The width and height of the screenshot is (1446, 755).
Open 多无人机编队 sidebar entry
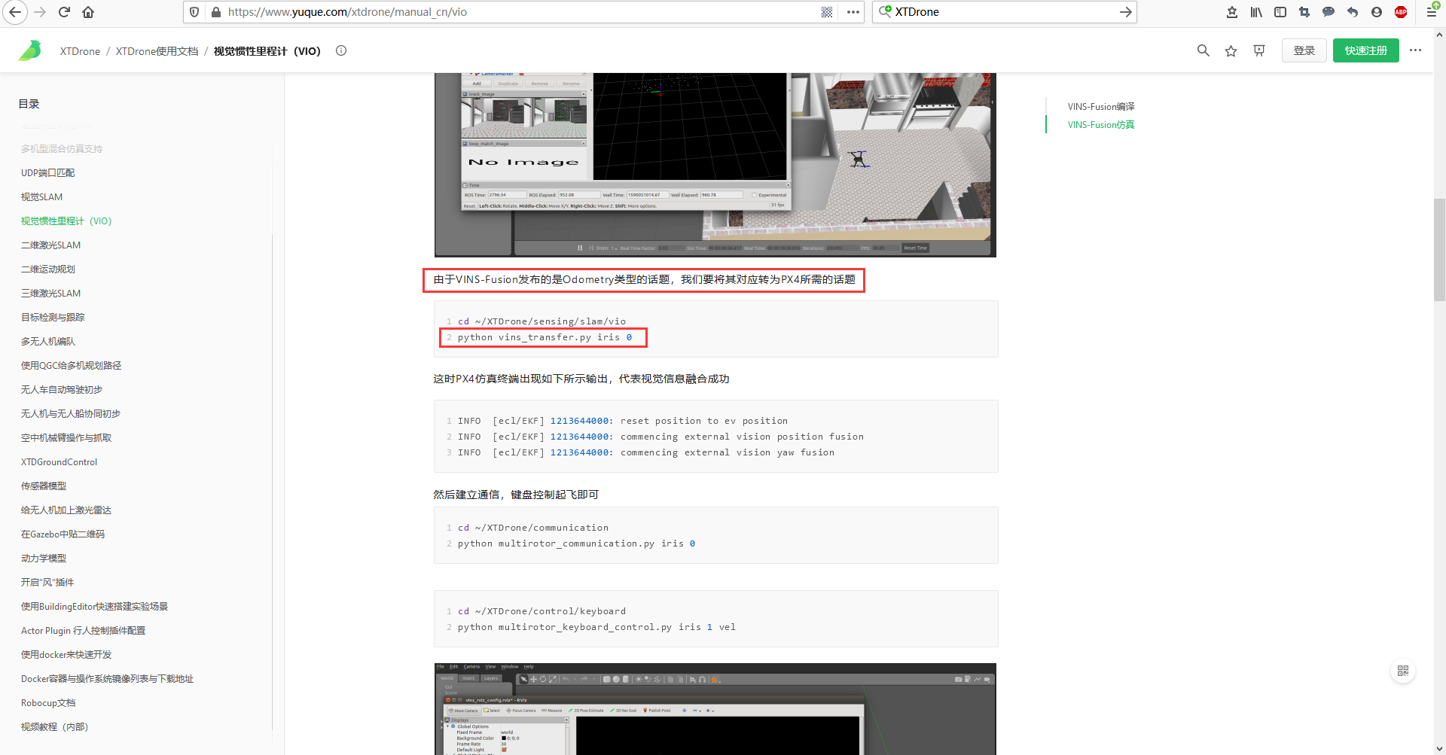(x=48, y=342)
